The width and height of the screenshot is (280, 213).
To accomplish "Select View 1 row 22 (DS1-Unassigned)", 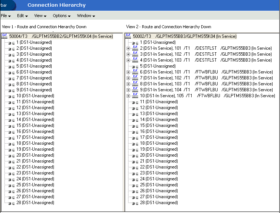I will [35, 167].
